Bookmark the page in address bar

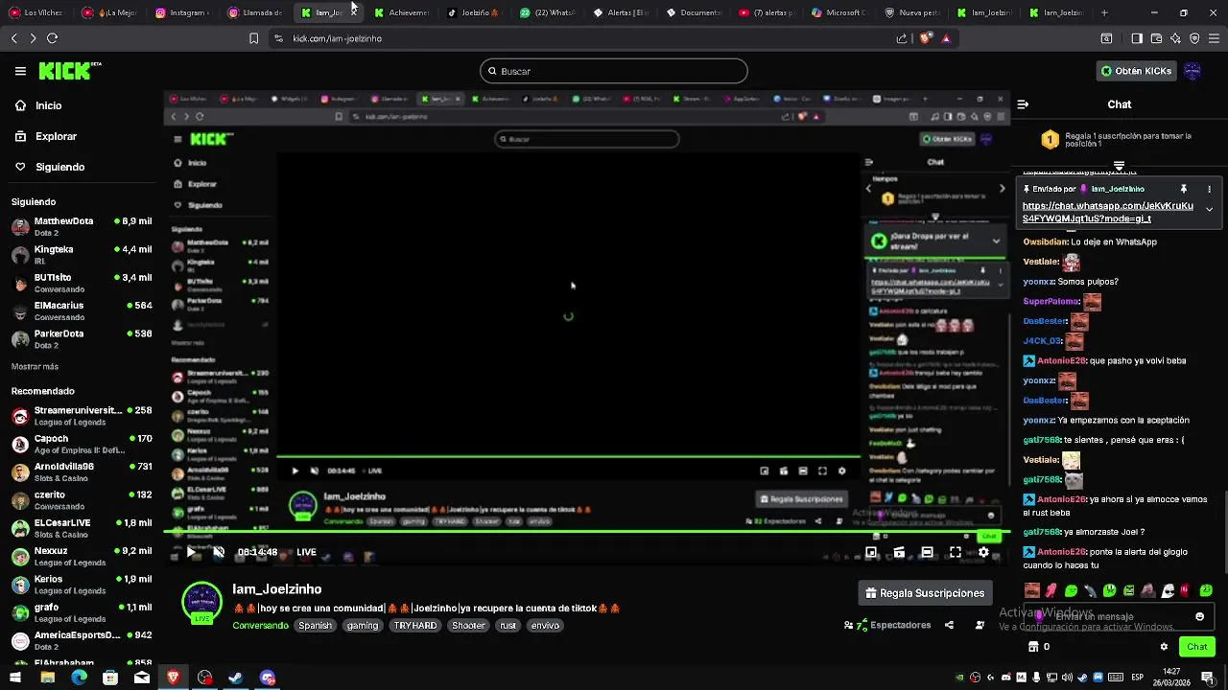(253, 38)
